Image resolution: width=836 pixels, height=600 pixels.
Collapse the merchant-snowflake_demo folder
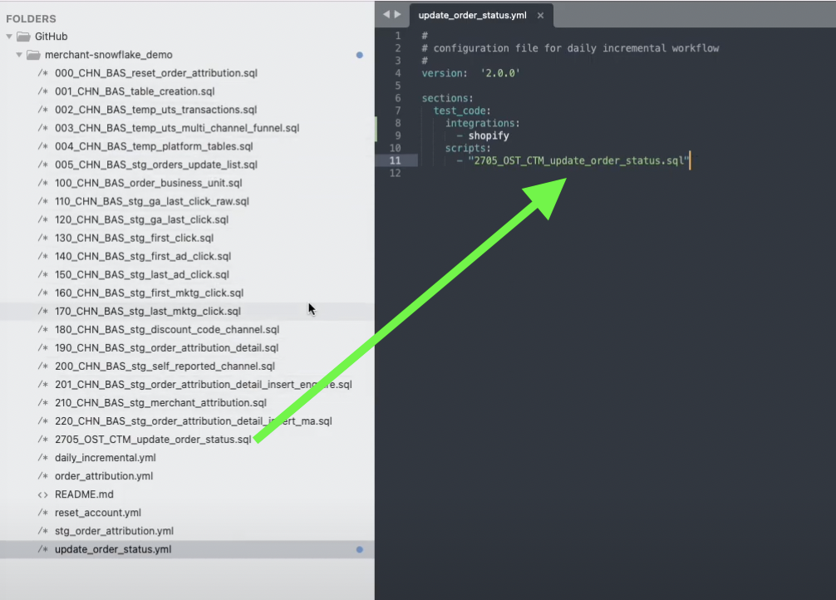click(18, 55)
